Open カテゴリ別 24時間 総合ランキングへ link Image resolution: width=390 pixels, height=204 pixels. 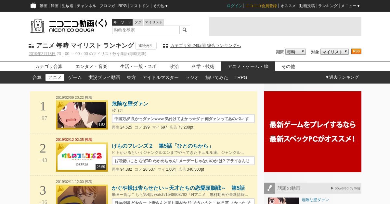205,46
